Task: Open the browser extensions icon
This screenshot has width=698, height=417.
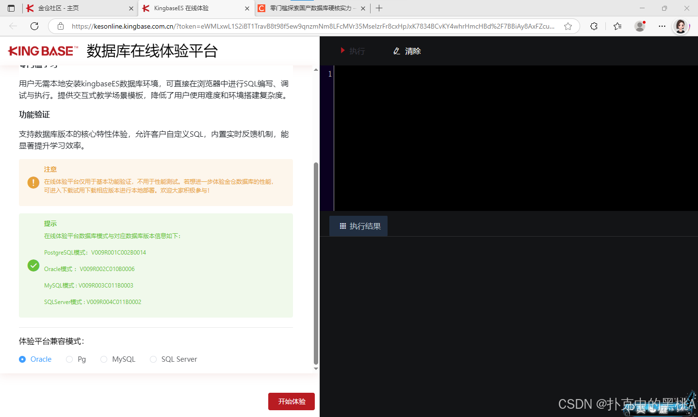Action: tap(594, 26)
